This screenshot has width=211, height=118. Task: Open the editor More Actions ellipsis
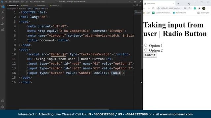point(140,6)
